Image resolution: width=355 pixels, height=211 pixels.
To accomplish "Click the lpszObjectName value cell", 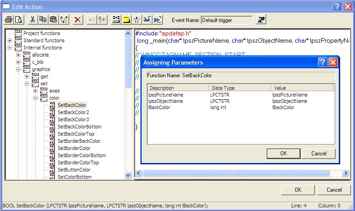I will [290, 101].
